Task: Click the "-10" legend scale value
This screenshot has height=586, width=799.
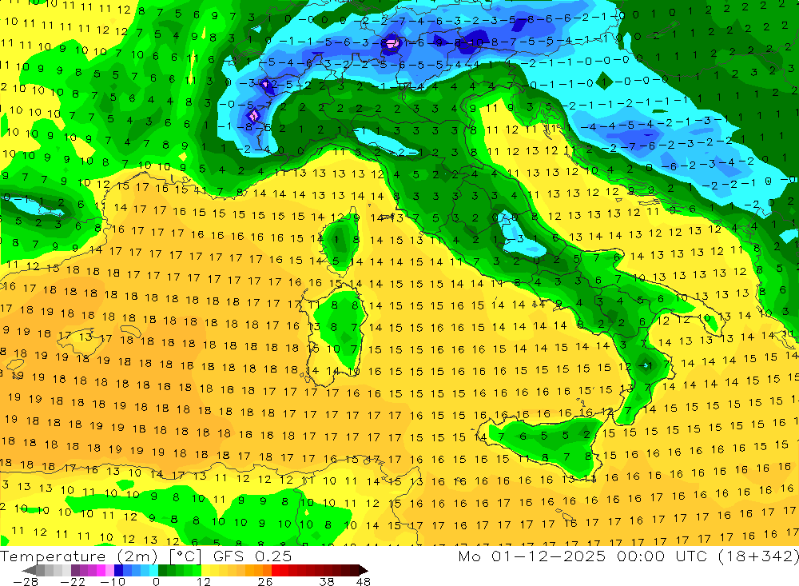Action: point(113,581)
